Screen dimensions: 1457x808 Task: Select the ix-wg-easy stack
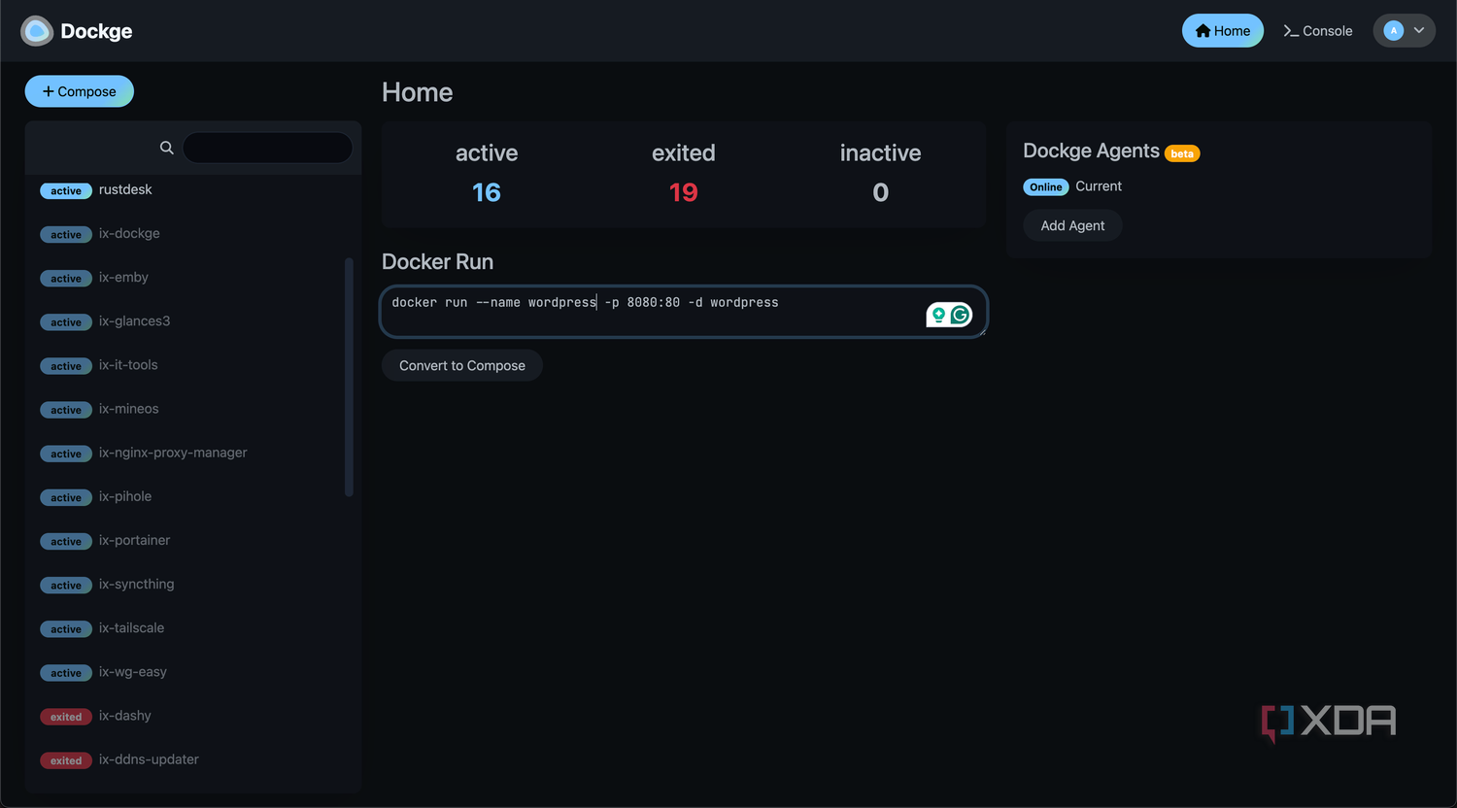pos(192,671)
